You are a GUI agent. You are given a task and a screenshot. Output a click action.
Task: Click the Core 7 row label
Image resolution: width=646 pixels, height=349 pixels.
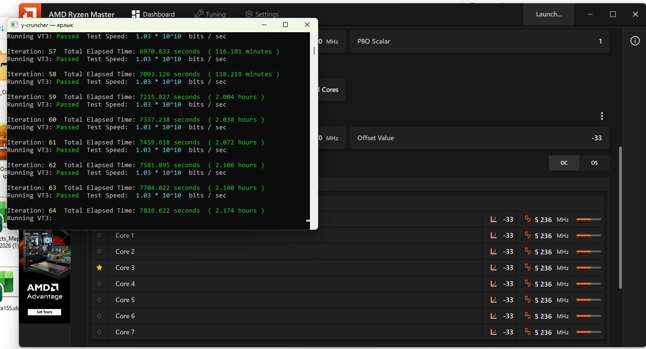point(125,332)
